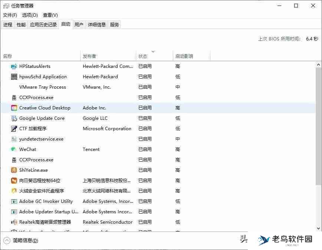
Task: Click startup impact 低 for Google Update Core
Action: click(x=178, y=118)
